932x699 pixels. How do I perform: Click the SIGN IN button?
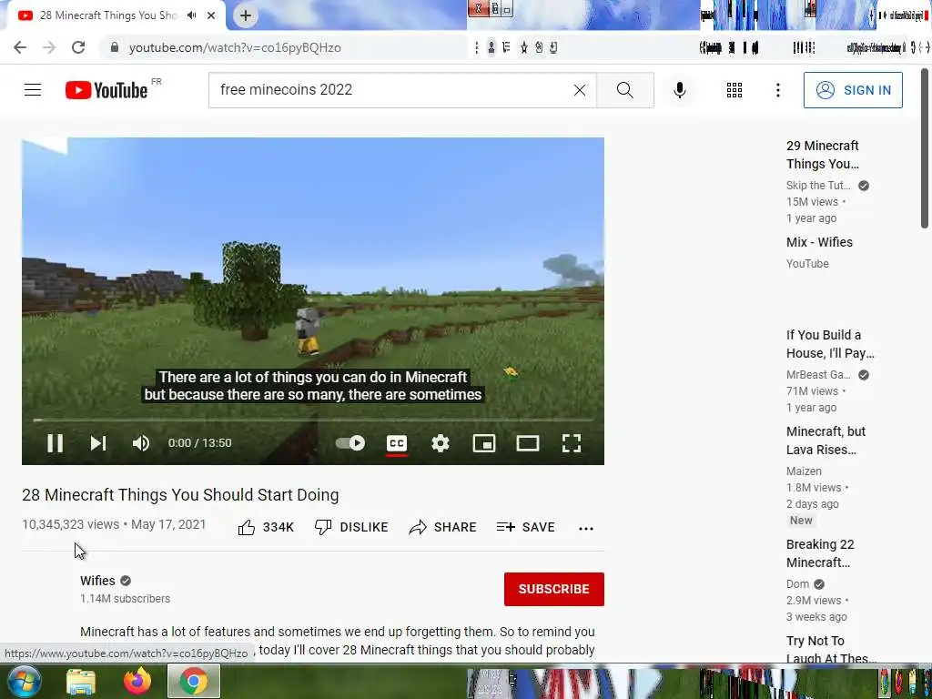click(x=853, y=90)
